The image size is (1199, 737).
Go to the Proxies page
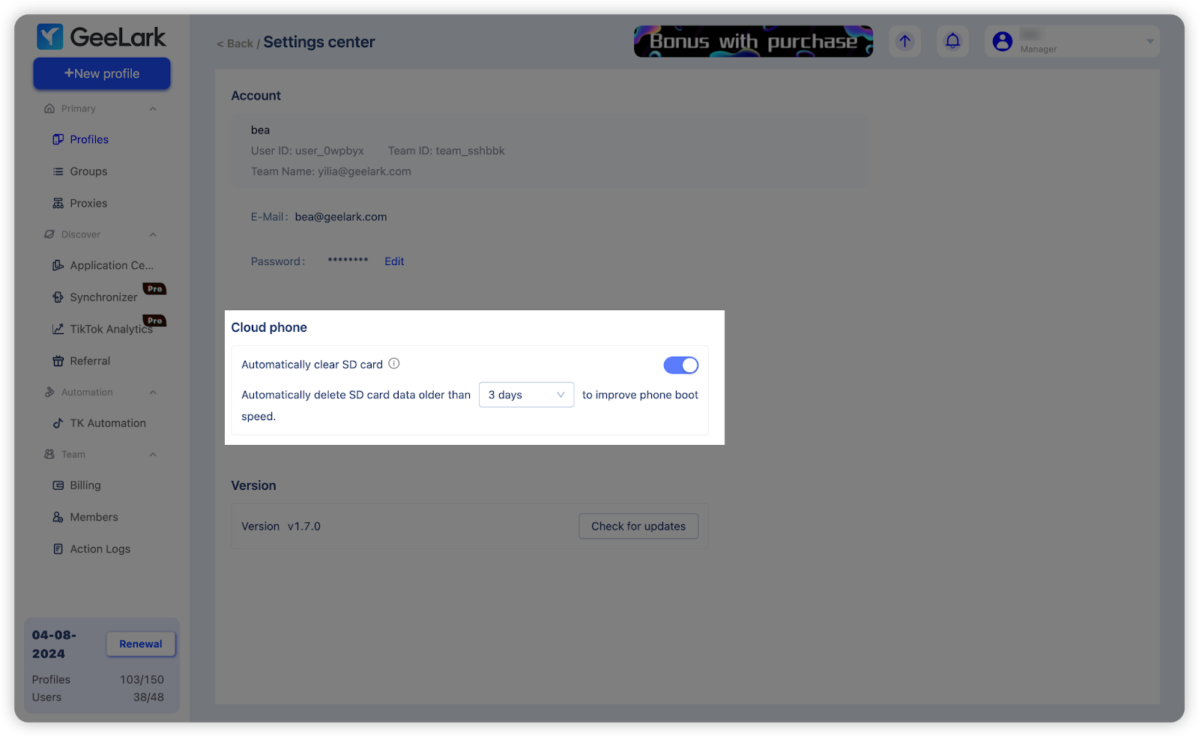pyautogui.click(x=88, y=203)
